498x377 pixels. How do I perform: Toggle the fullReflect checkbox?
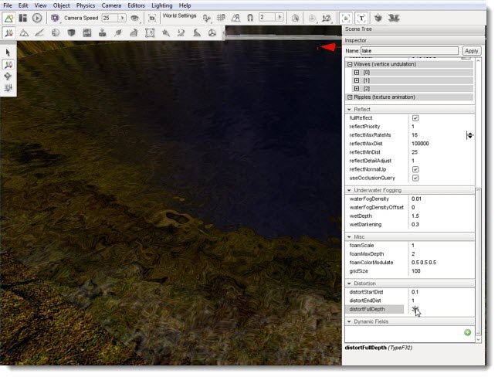(x=415, y=118)
